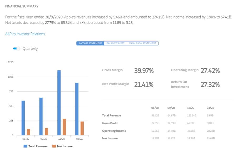Click Net Income cell 28.76B
The height and width of the screenshot is (151, 237).
click(191, 138)
